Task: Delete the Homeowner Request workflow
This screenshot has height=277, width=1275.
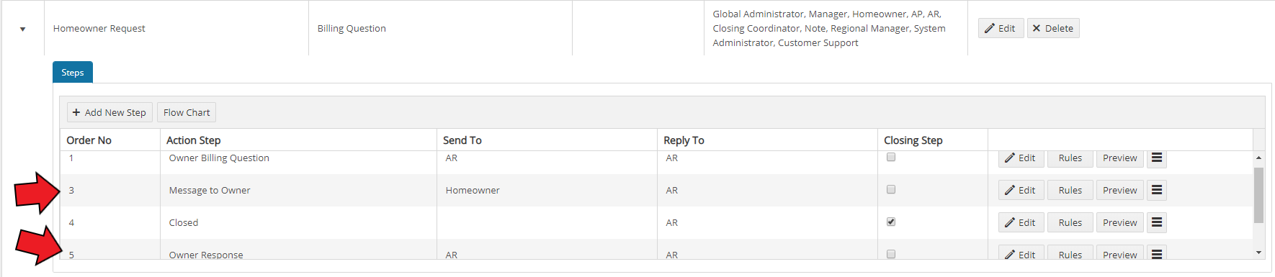Action: point(1052,28)
